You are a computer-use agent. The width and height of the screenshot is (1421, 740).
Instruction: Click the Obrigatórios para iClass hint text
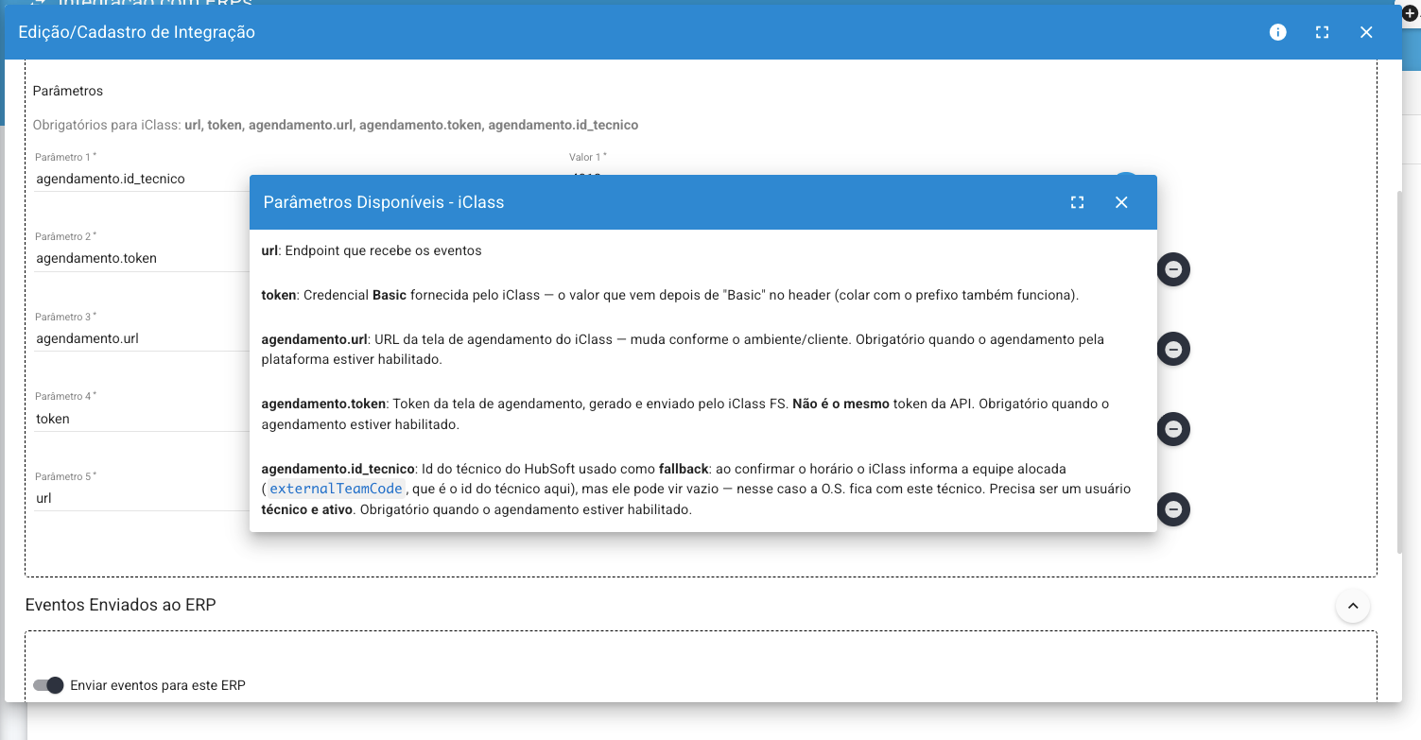point(336,125)
